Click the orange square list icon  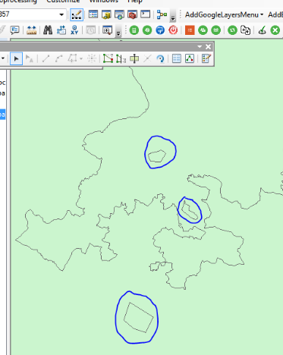tap(190, 30)
